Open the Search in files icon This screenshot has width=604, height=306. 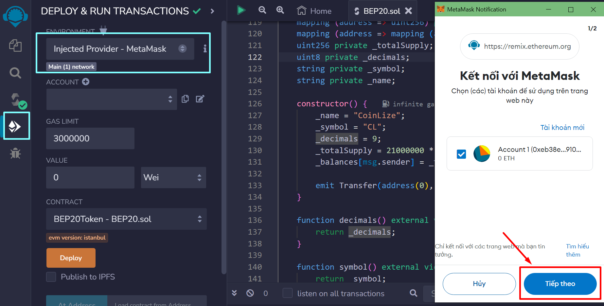[15, 72]
